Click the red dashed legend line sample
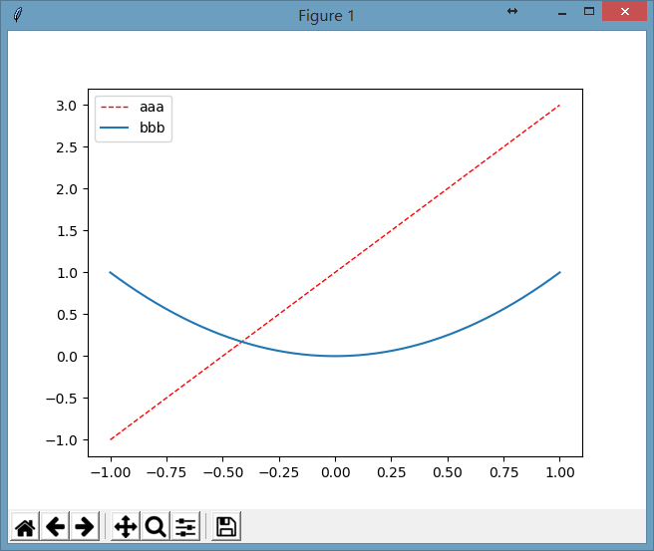Viewport: 654px width, 551px height. pos(115,108)
